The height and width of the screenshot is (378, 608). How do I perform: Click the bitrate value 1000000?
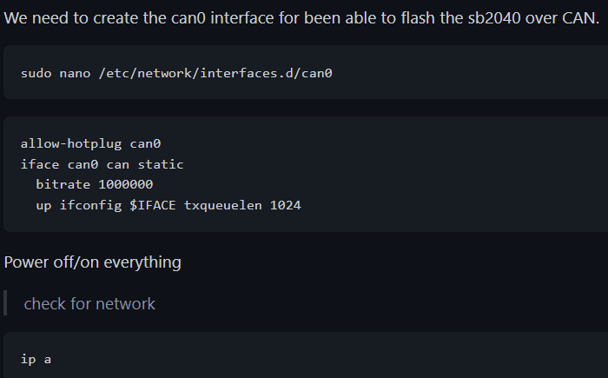pos(126,185)
